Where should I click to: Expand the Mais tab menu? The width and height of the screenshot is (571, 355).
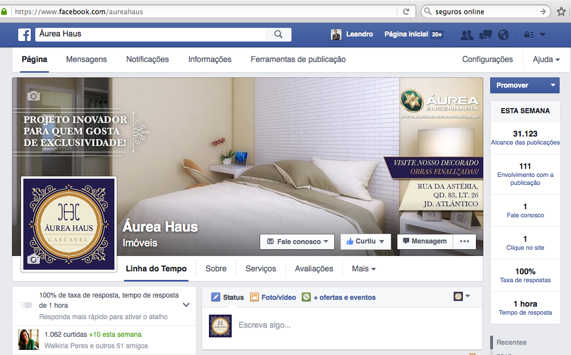tap(363, 269)
